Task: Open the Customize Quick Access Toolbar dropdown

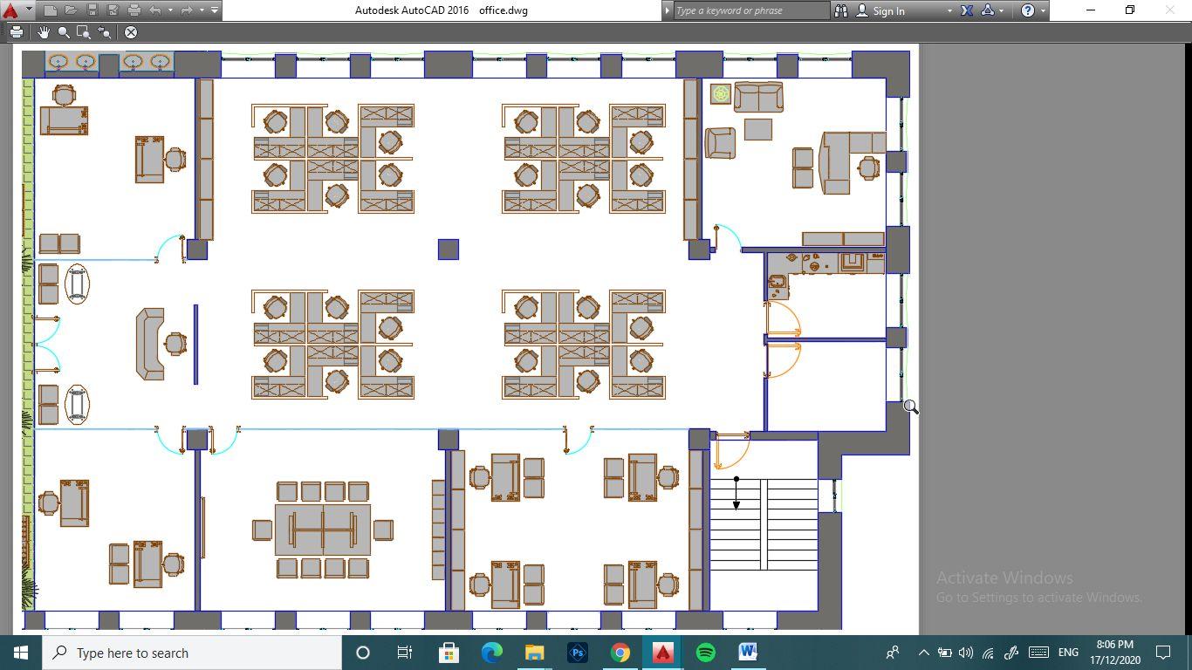Action: pyautogui.click(x=215, y=10)
